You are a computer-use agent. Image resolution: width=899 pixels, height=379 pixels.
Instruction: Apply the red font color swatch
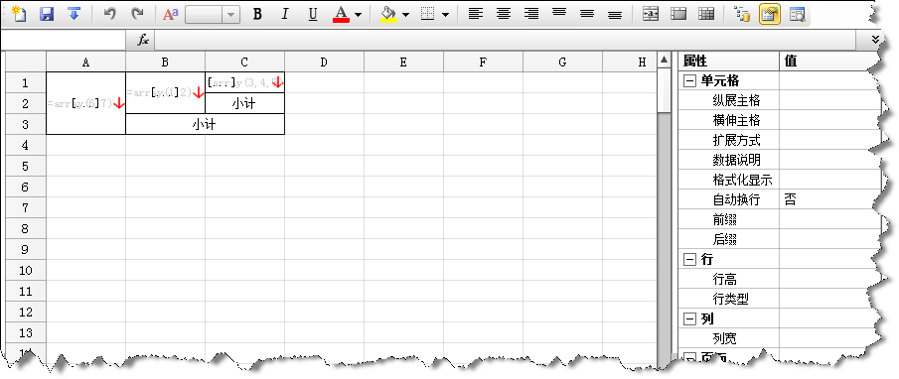coord(341,14)
